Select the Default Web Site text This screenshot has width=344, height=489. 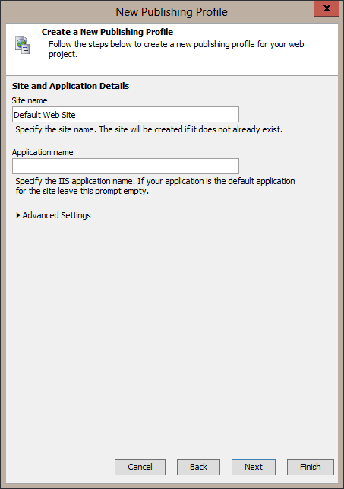click(45, 115)
